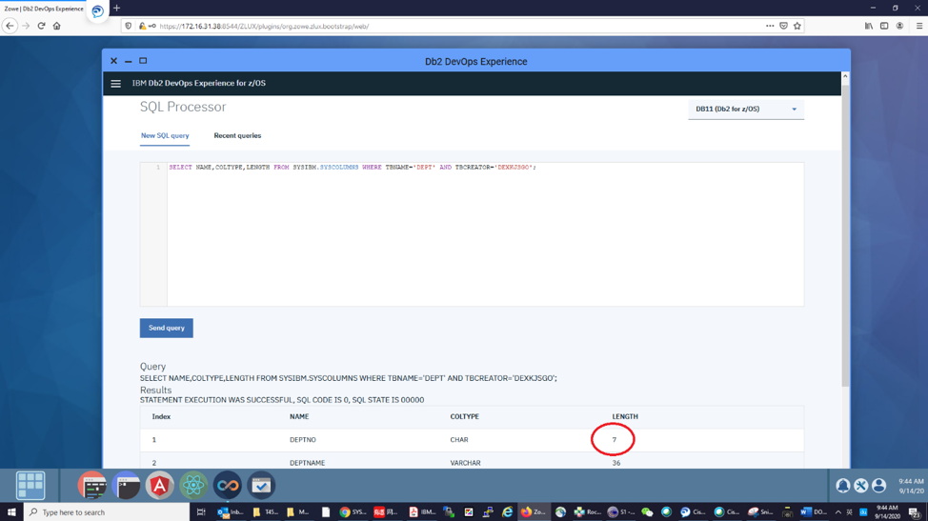Open the React sample app icon

coord(193,486)
